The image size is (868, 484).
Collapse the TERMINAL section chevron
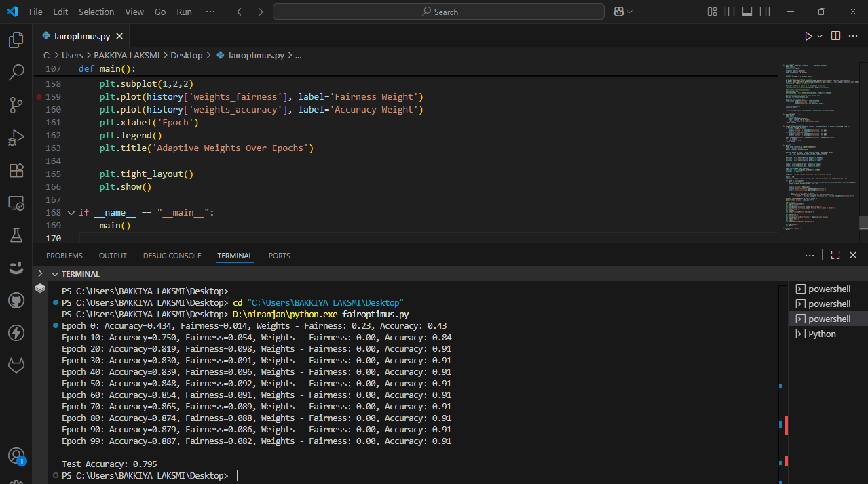[x=40, y=274]
